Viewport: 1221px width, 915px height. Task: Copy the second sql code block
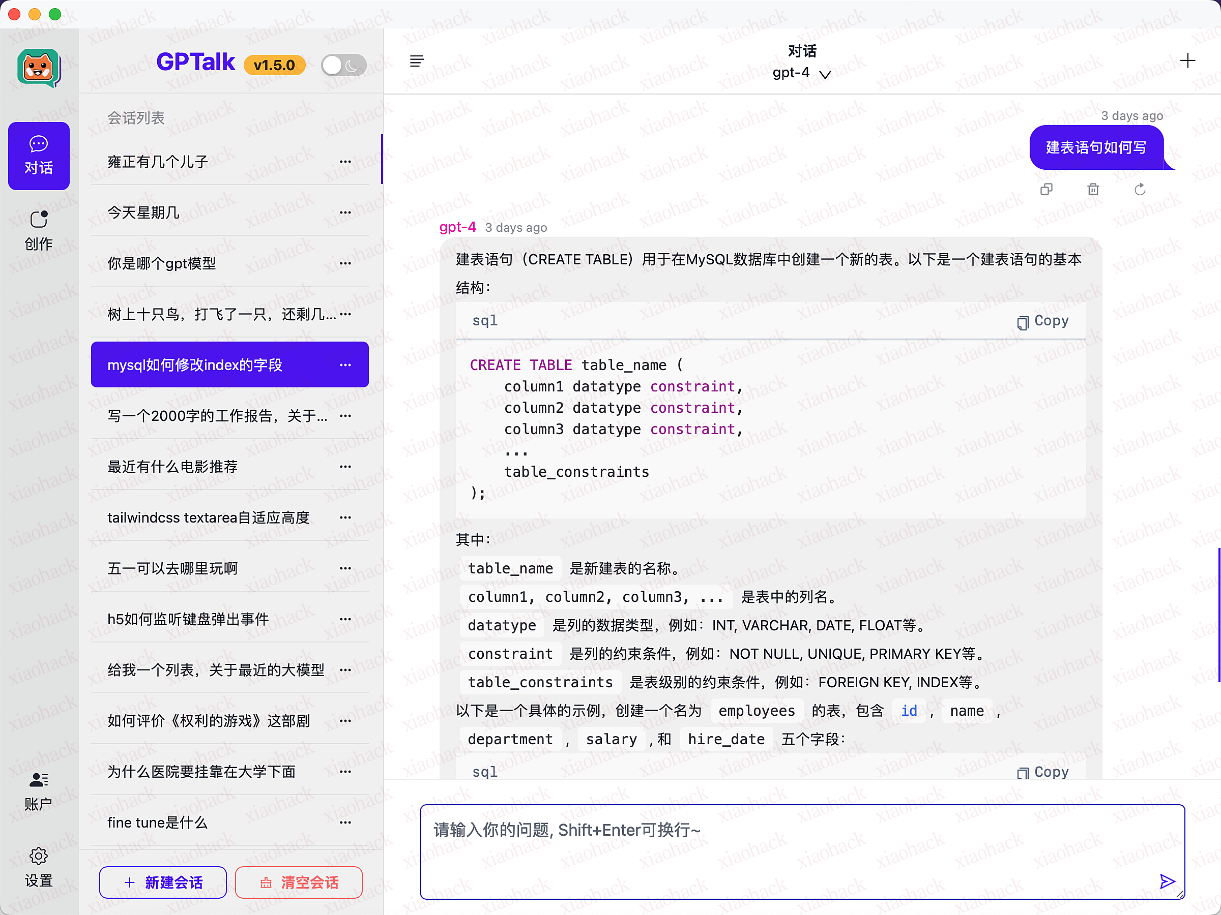[1043, 772]
